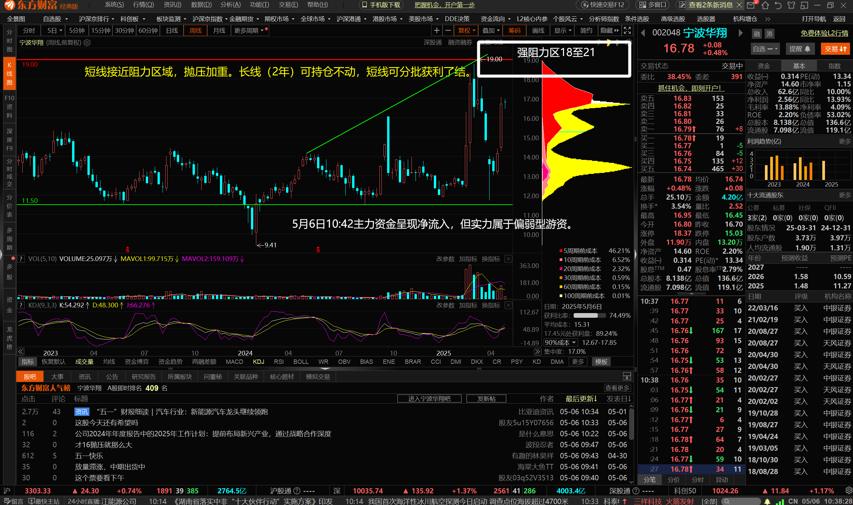
Task: Click the notification bell in status bar
Action: [767, 502]
